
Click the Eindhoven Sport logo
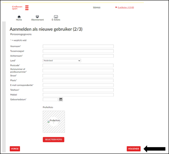[x=20, y=8]
